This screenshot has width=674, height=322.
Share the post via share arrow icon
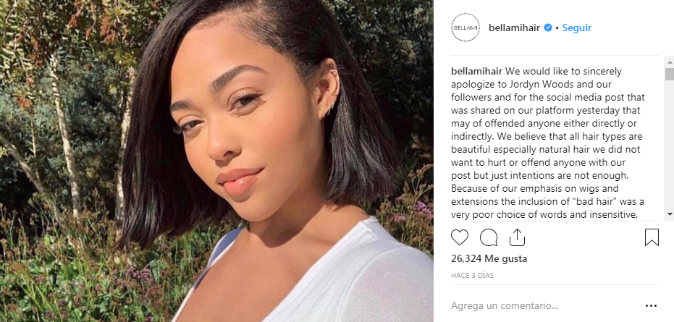pos(517,237)
